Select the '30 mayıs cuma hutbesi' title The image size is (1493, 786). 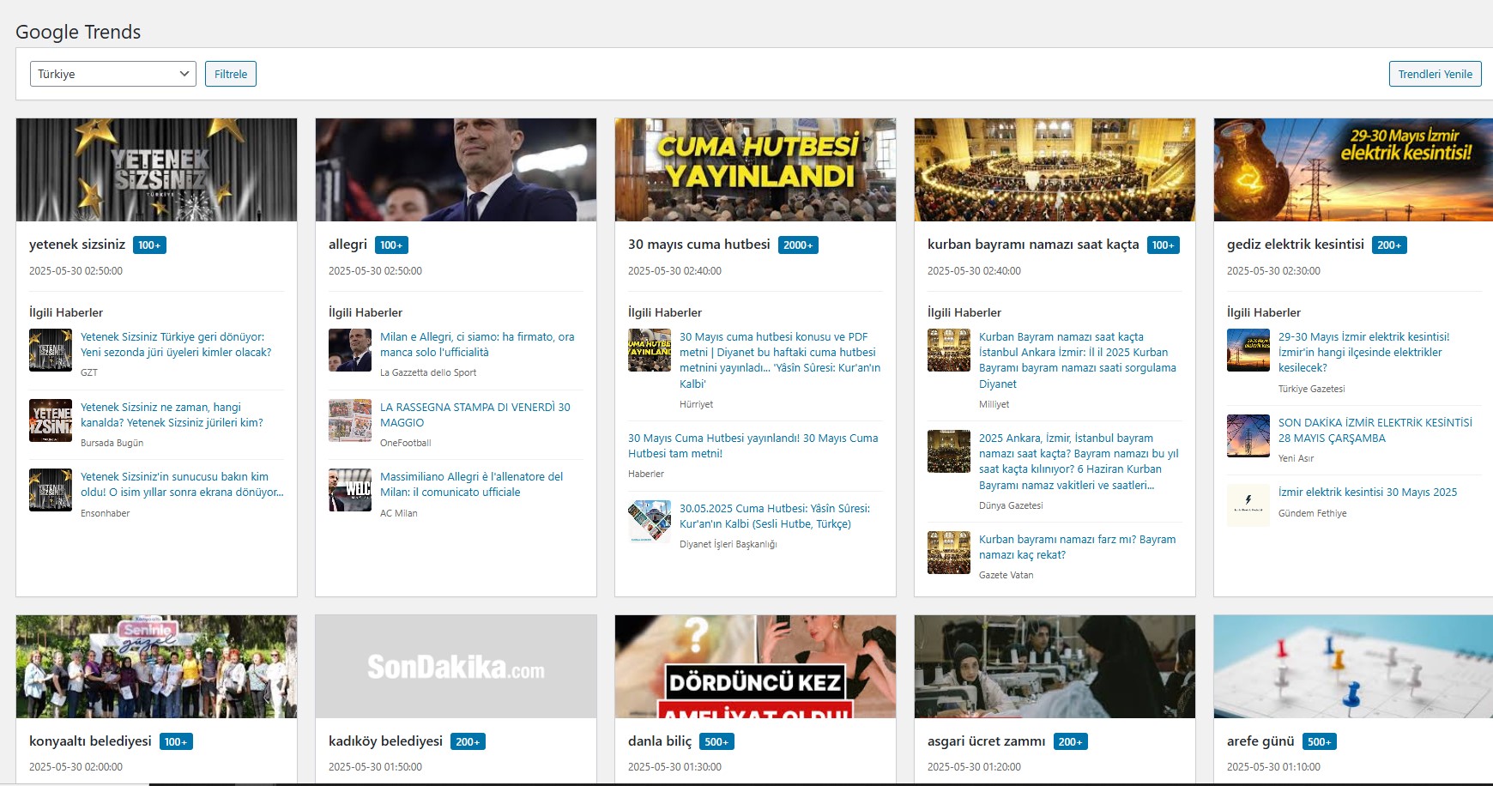point(699,245)
